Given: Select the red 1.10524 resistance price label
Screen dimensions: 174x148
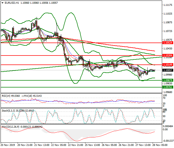Looking at the screenshot, I should [168, 43].
